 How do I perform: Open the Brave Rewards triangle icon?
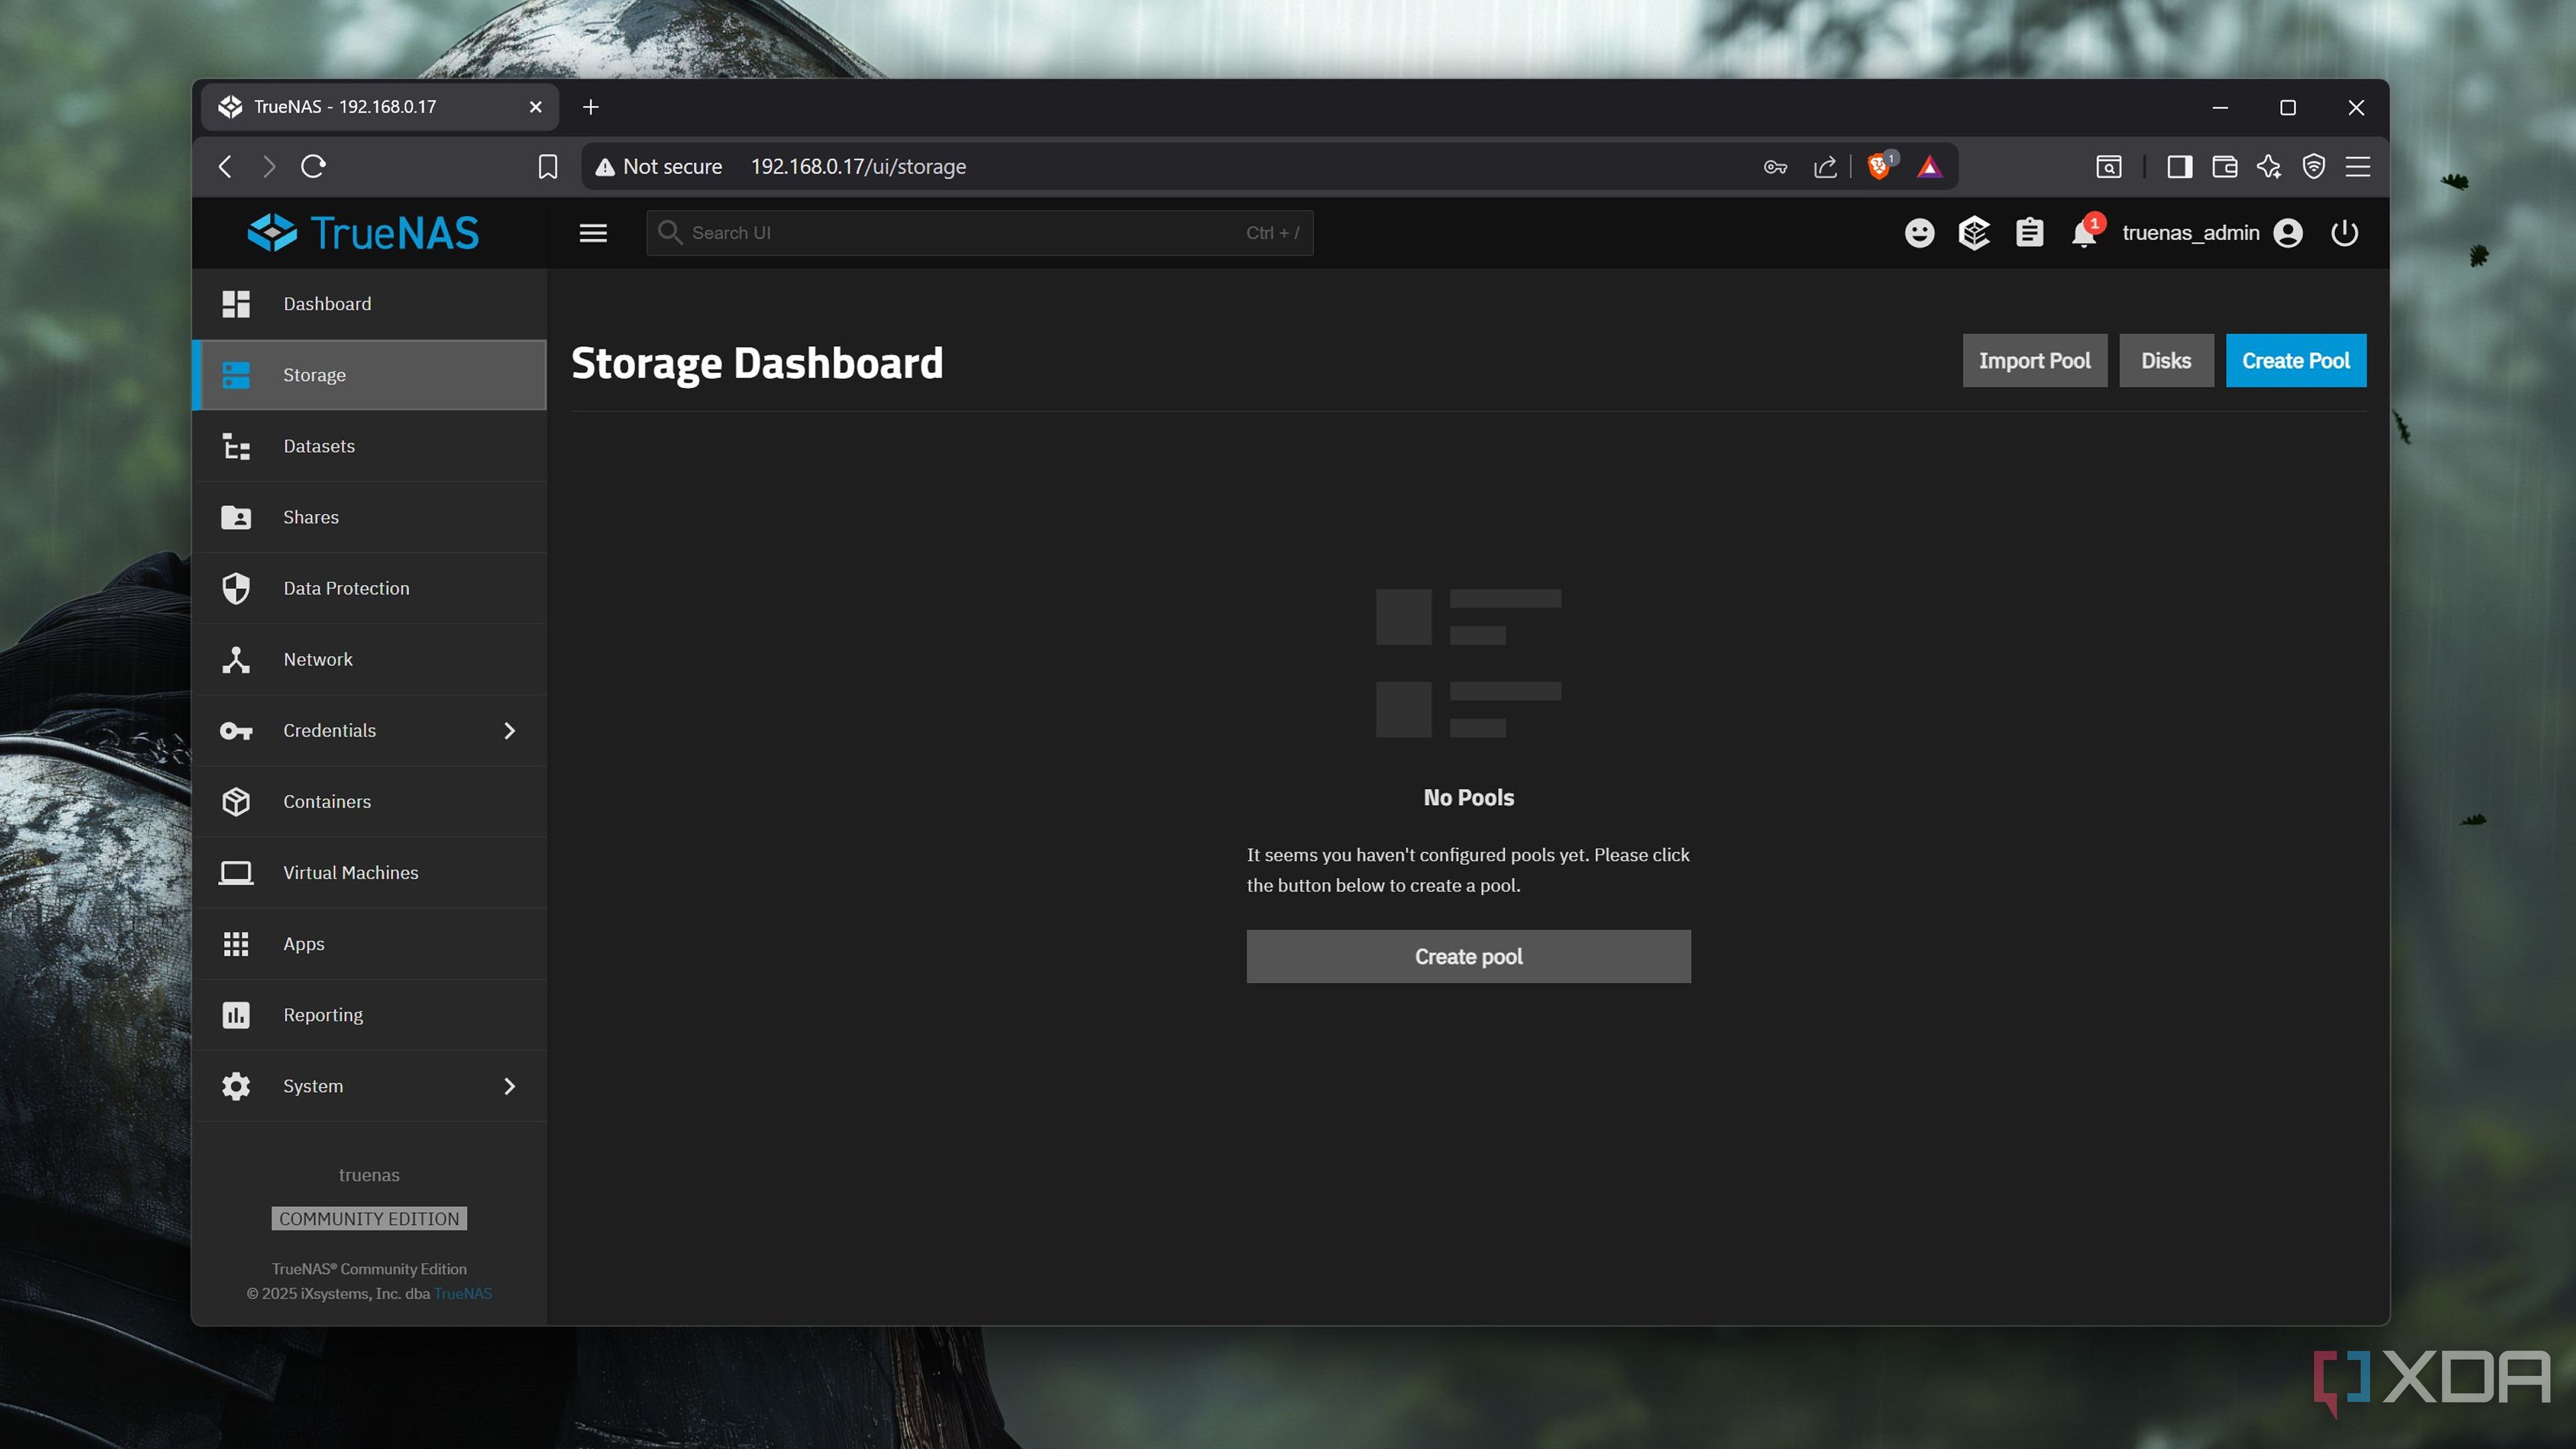1929,166
